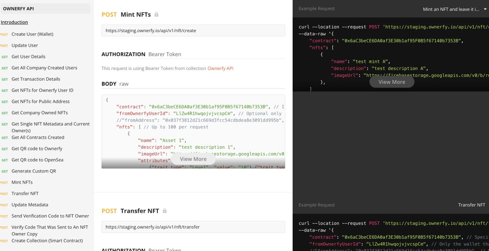This screenshot has height=251, width=489.
Task: Click View More on the BODY raw block
Action: pos(193,159)
